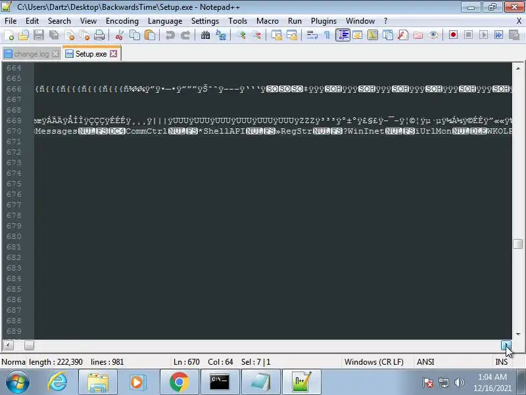The image size is (526, 395).
Task: Toggle word wrap in the toolbar
Action: click(312, 35)
